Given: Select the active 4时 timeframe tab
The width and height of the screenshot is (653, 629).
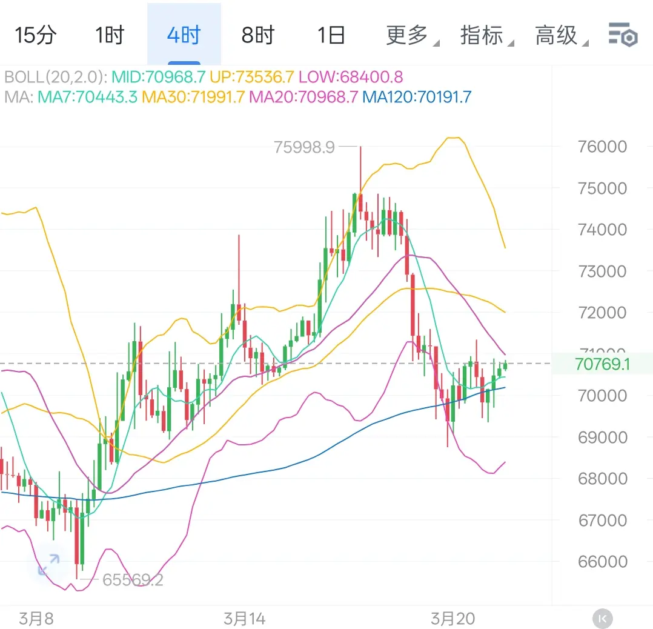Looking at the screenshot, I should (184, 35).
